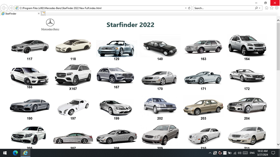Choose the 163 SUV image
Screen dimensions: 280x157
[x=203, y=46]
